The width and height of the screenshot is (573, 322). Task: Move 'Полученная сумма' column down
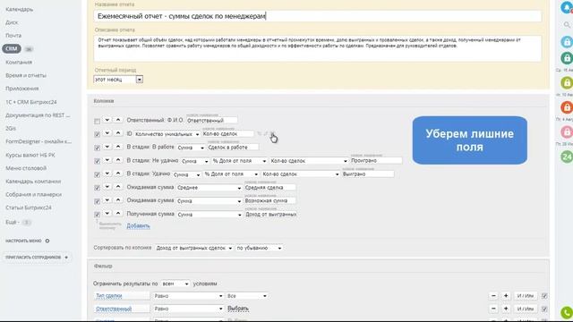pos(107,214)
